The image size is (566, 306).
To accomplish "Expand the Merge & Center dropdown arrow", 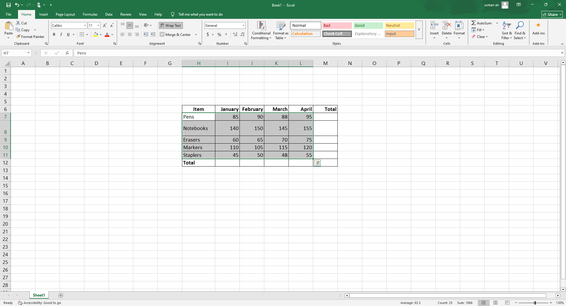I will click(x=196, y=35).
